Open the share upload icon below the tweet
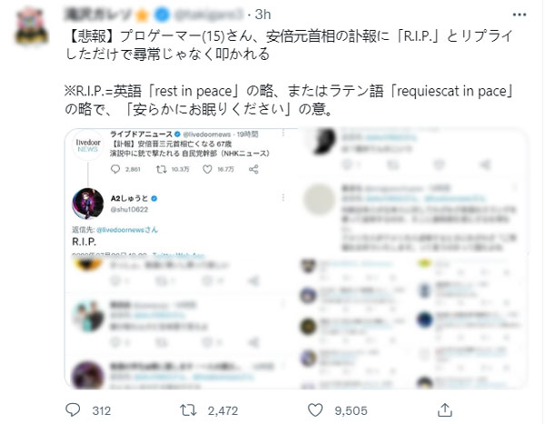The height and width of the screenshot is (424, 545). 444,410
